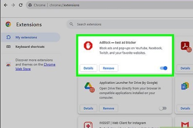Click the AdBlock description text

click(x=131, y=51)
